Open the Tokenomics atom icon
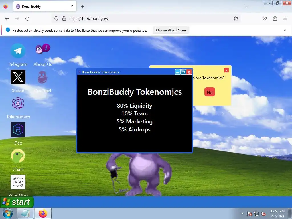 click(18, 103)
